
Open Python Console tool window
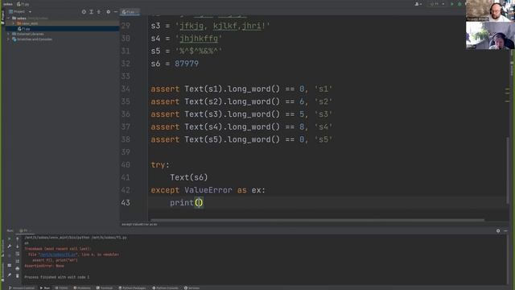coord(165,288)
